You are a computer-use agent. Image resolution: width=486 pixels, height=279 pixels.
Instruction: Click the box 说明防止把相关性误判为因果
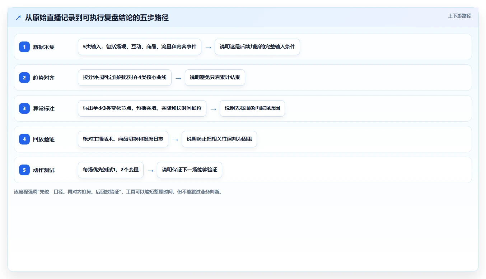pyautogui.click(x=219, y=139)
